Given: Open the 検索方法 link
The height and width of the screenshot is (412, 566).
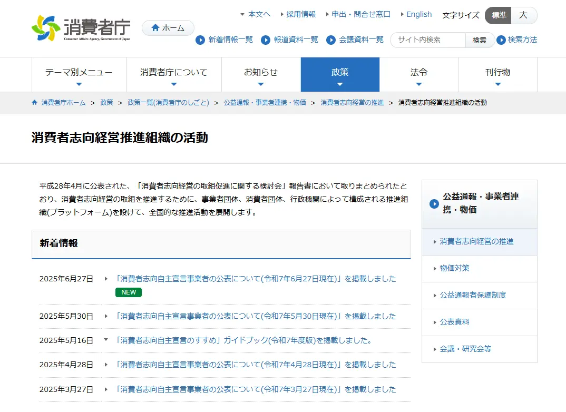Looking at the screenshot, I should pyautogui.click(x=522, y=40).
